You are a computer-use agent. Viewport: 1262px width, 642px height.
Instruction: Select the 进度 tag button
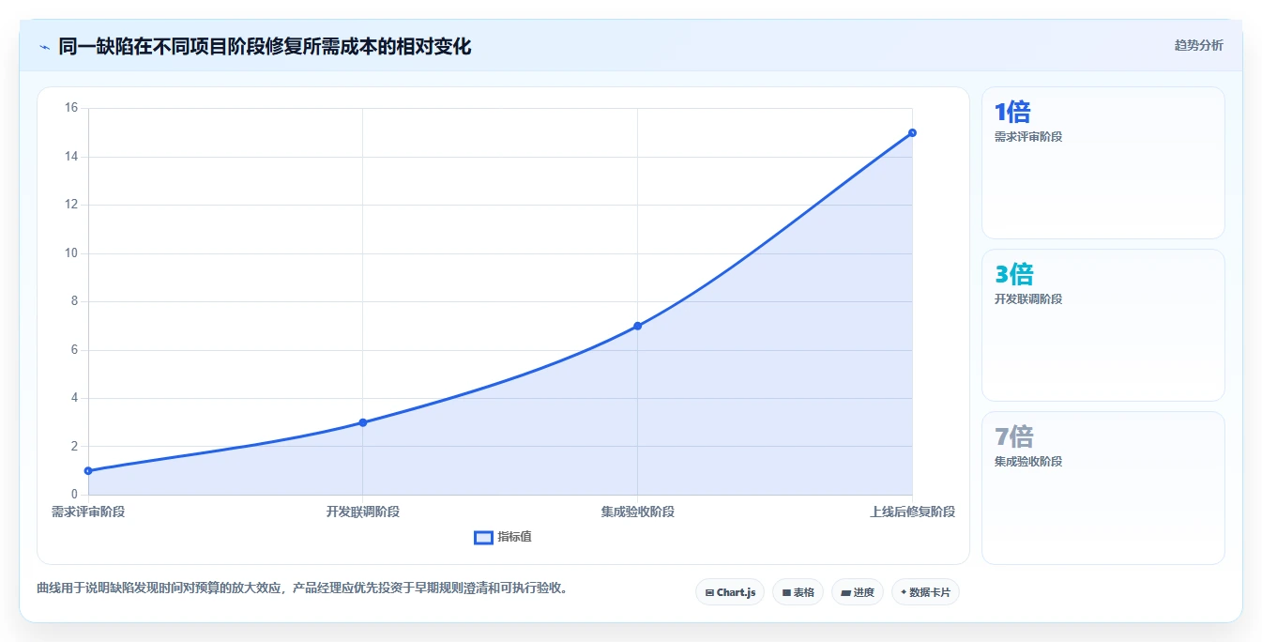pos(857,592)
